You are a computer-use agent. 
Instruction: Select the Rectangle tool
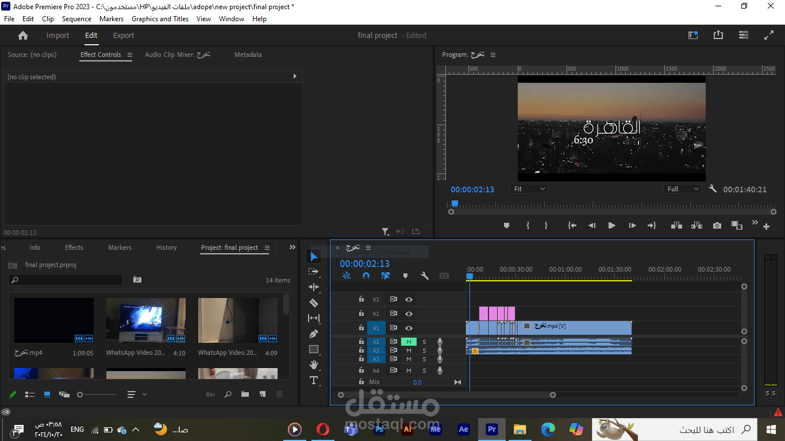click(x=313, y=349)
